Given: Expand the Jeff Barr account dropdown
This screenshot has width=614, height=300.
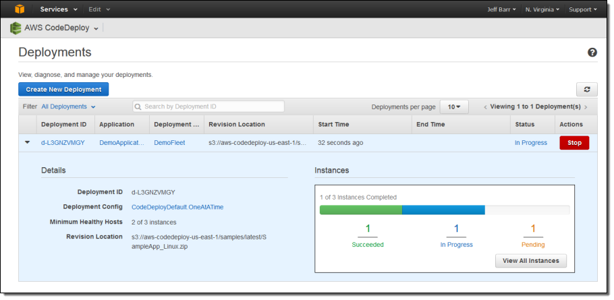Looking at the screenshot, I should pyautogui.click(x=501, y=9).
